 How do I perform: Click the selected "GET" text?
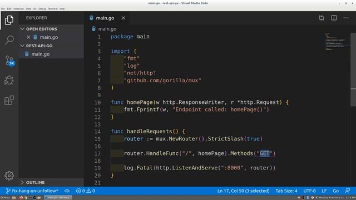265,153
